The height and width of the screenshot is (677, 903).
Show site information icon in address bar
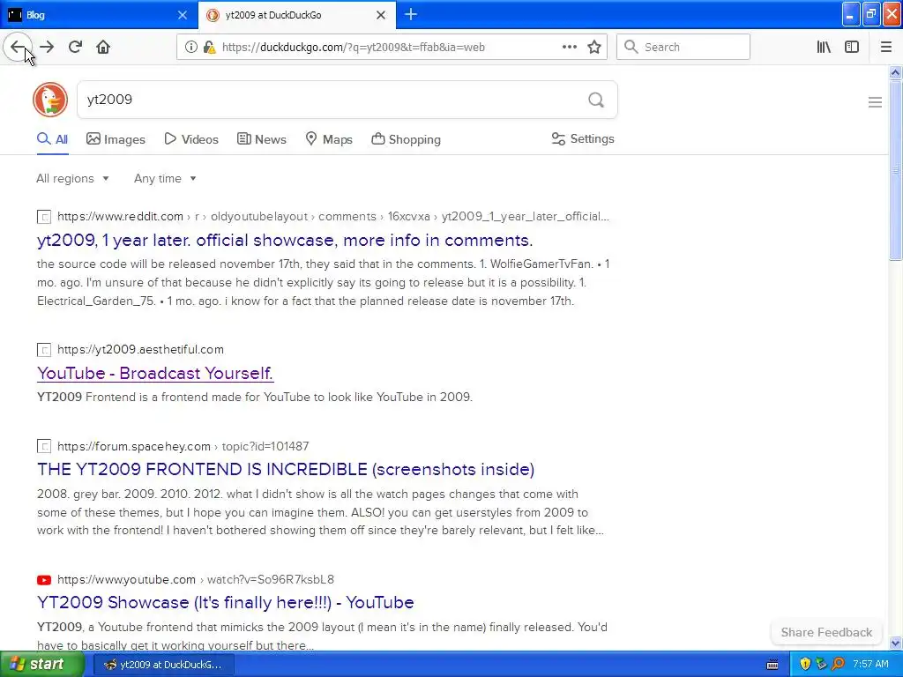pos(190,48)
